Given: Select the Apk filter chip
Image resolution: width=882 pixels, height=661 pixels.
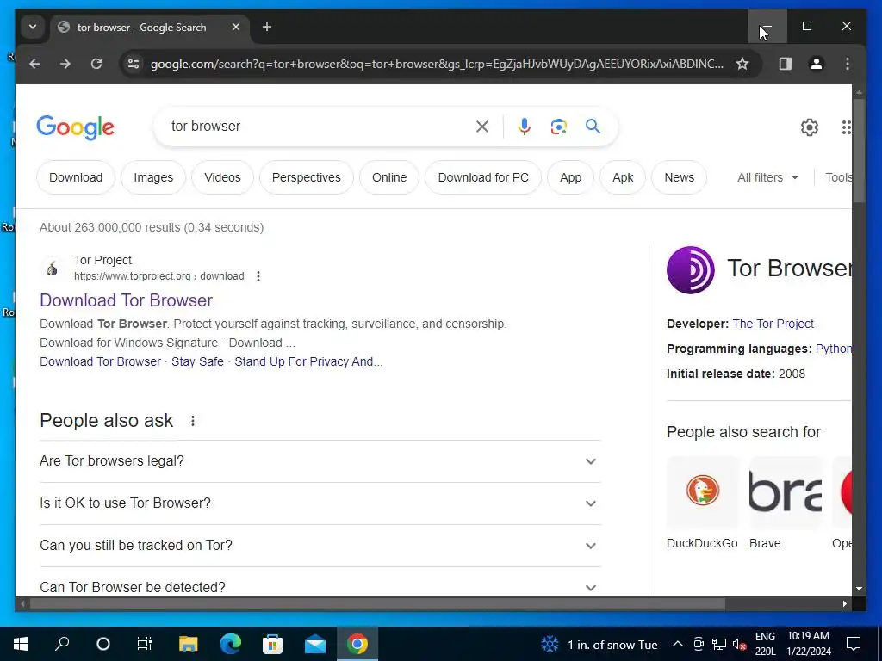Looking at the screenshot, I should click(x=623, y=177).
